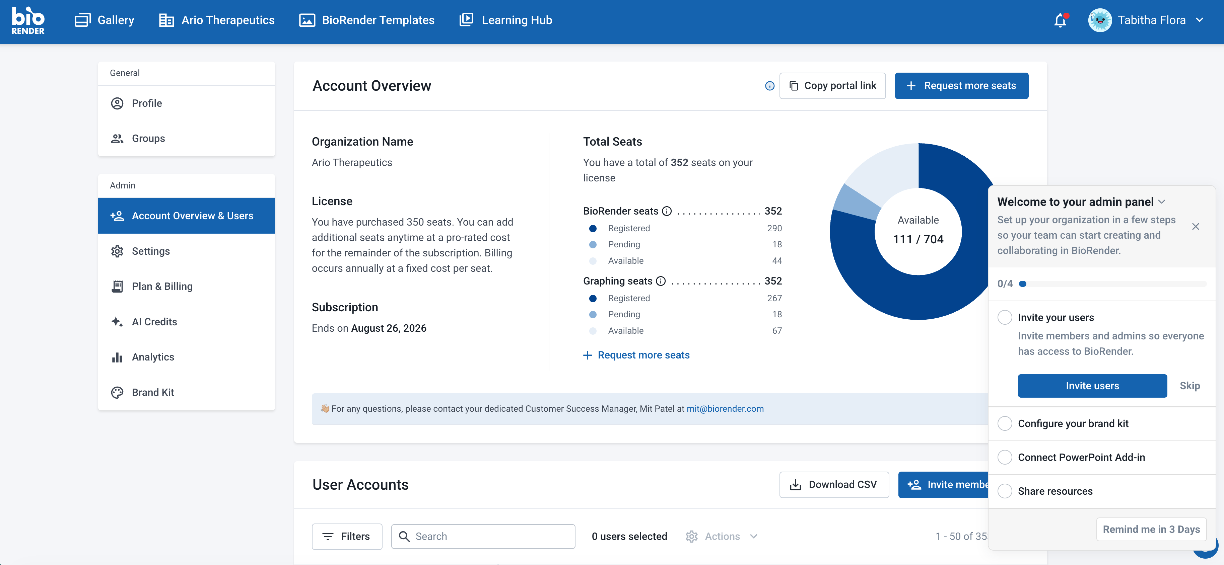Click the onboarding 0/4 progress bar
This screenshot has width=1224, height=565.
point(1112,284)
